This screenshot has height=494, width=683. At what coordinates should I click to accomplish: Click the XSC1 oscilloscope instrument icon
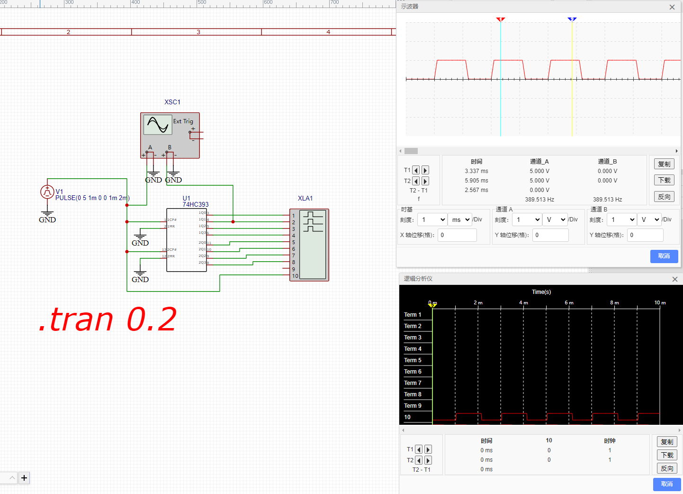pos(170,135)
